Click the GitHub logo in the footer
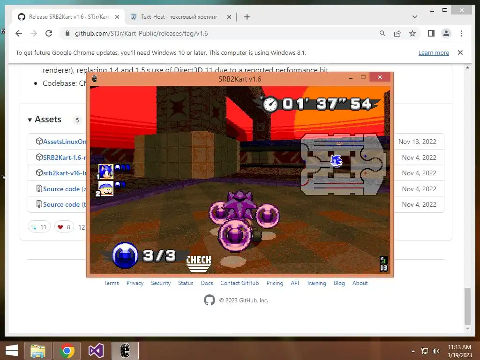 210,300
